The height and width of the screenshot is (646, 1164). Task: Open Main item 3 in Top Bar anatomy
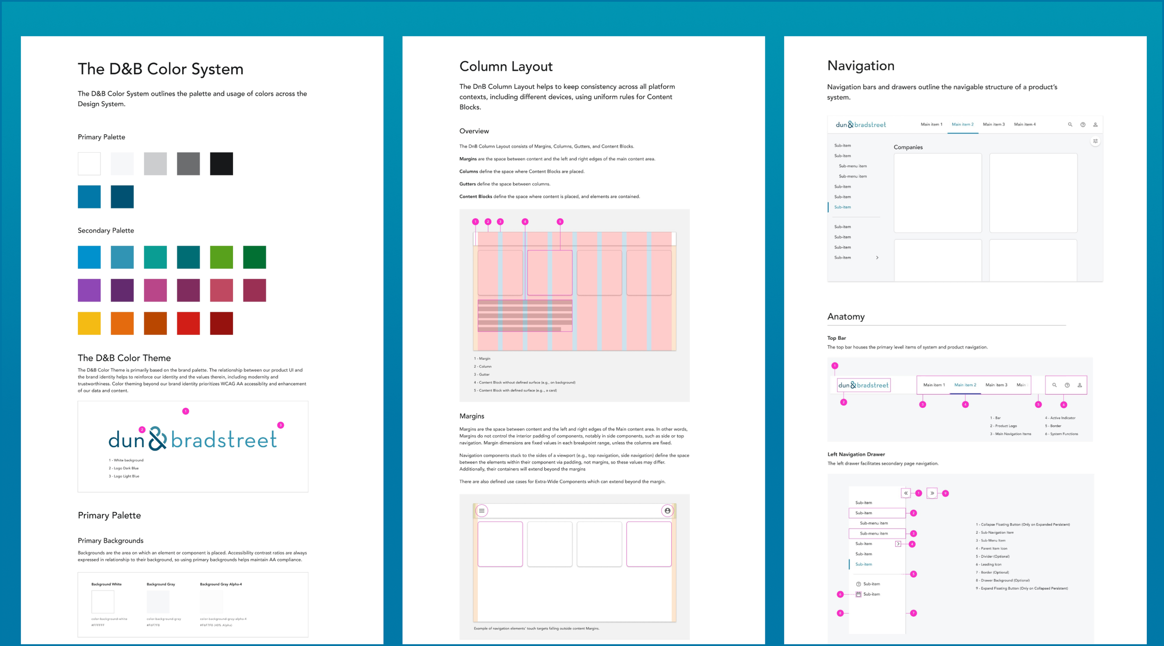coord(996,385)
